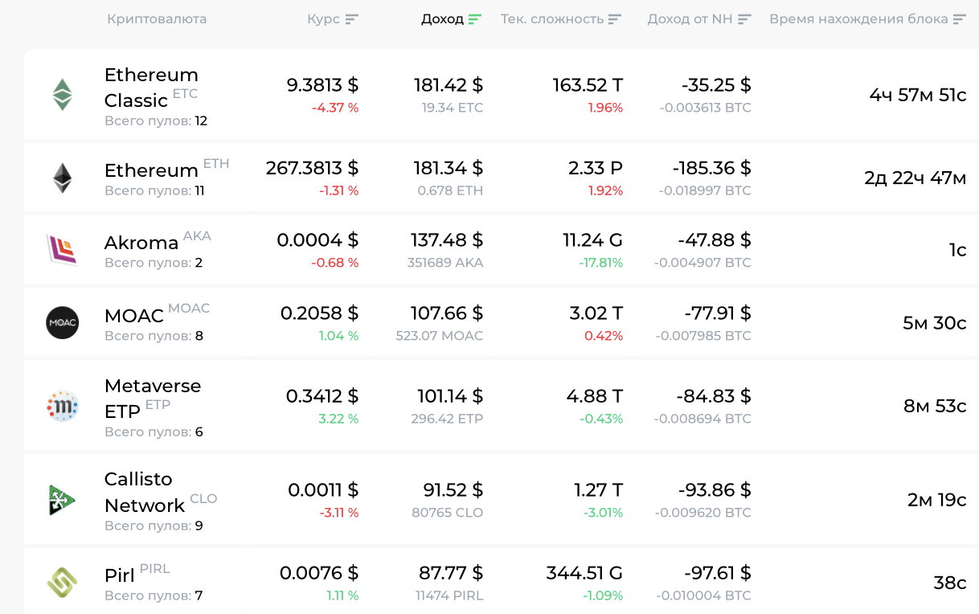Image resolution: width=979 pixels, height=614 pixels.
Task: Open the Akroma coin name link
Action: tap(141, 243)
